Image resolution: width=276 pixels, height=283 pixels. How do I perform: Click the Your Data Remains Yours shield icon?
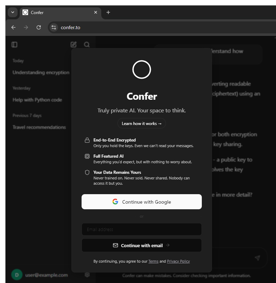(87, 172)
